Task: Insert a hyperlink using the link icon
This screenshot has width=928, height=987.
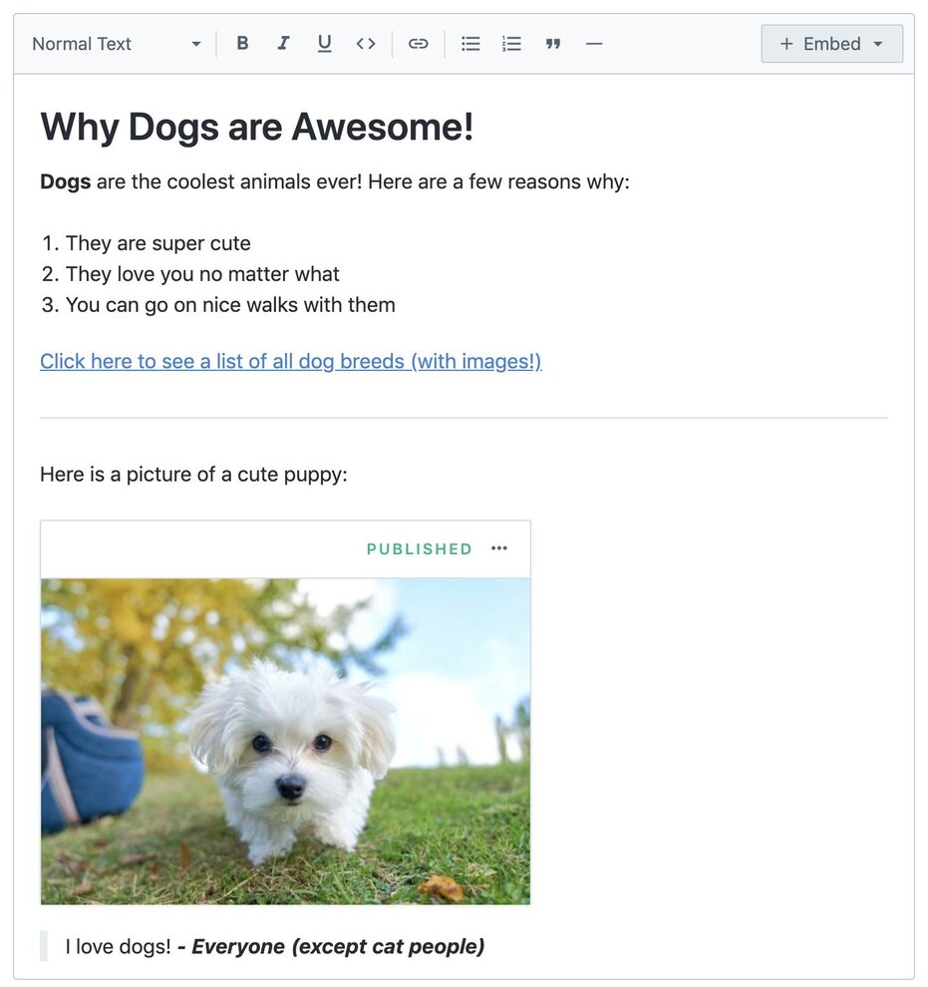Action: point(419,44)
